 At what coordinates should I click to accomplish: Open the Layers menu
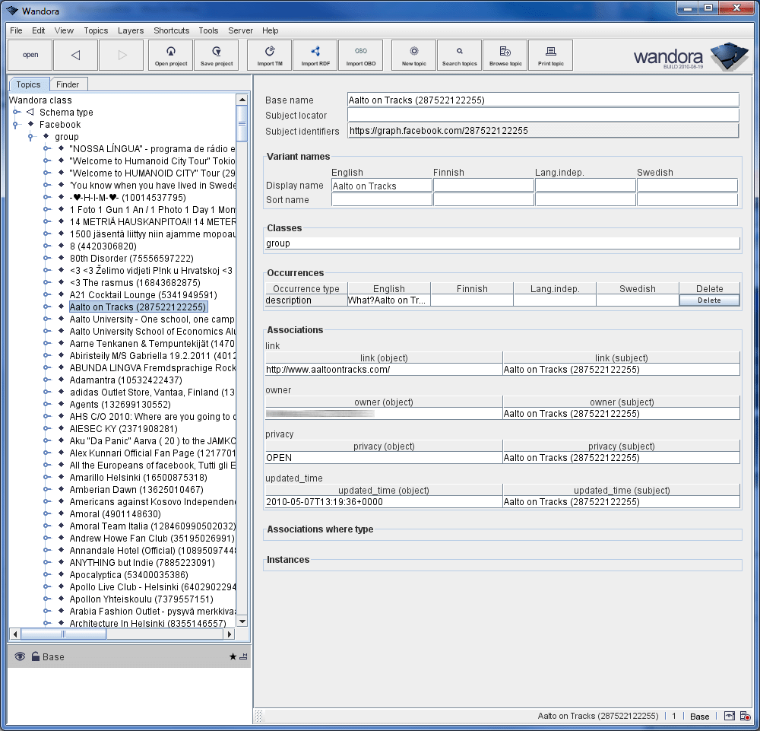pyautogui.click(x=131, y=30)
